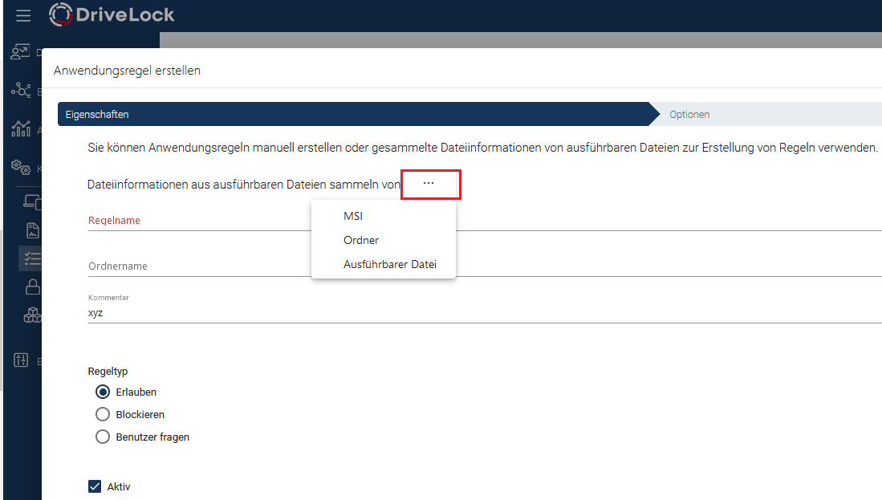Click the padlock sidebar icon
This screenshot has width=882, height=500.
(x=32, y=287)
